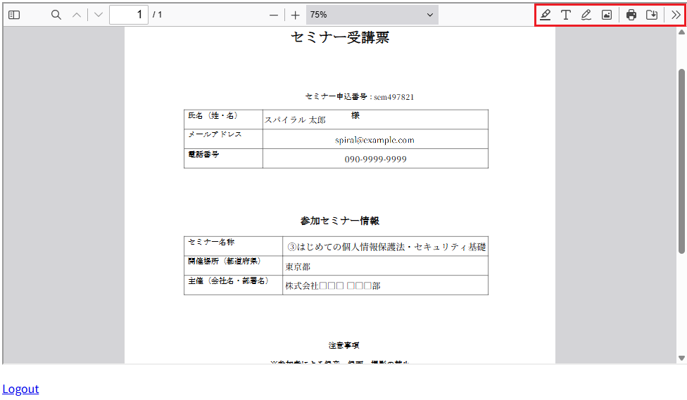Screen dimensions: 687x400
Task: Select the Text annotation tool
Action: pyautogui.click(x=565, y=15)
